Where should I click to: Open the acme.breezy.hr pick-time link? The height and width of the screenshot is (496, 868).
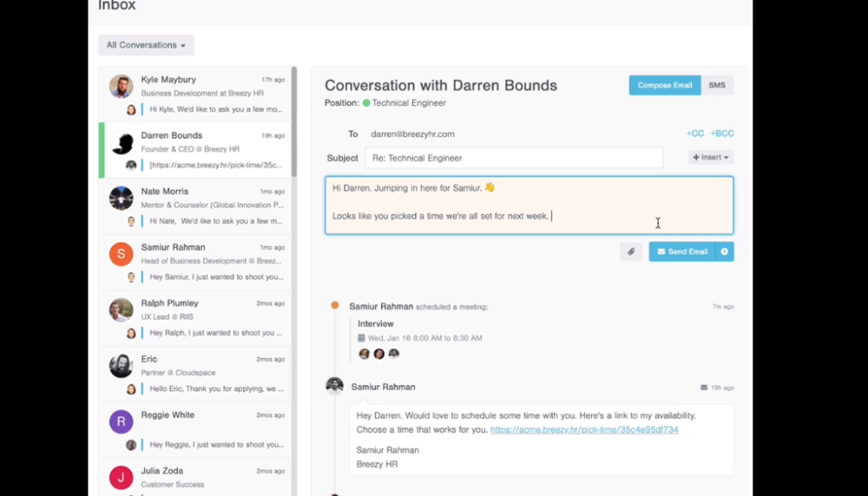[584, 429]
